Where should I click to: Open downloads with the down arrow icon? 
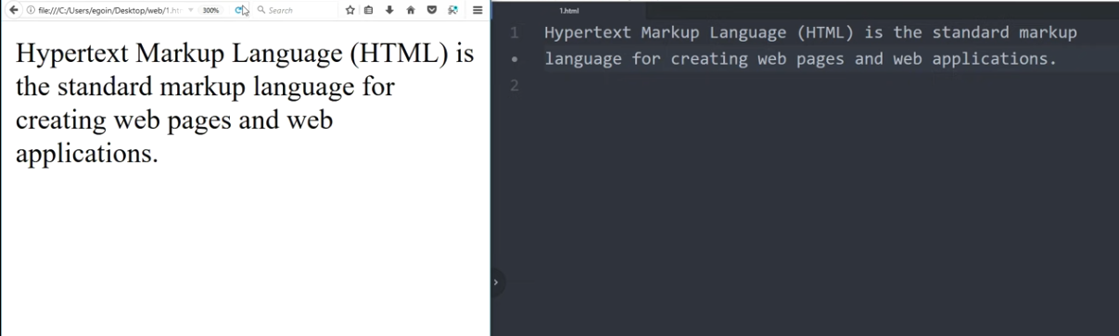click(388, 10)
